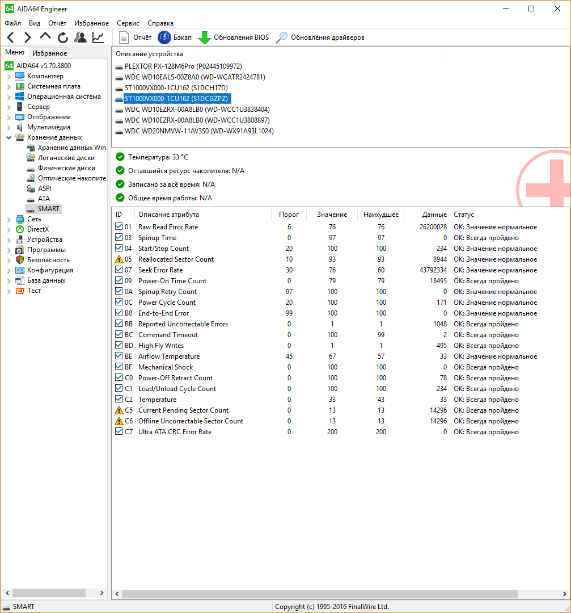Open the Справка menu
The width and height of the screenshot is (571, 613).
coord(160,23)
